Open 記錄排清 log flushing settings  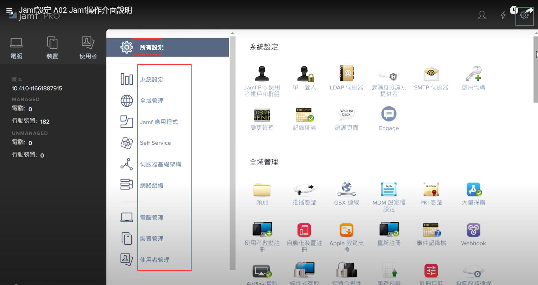click(x=304, y=119)
